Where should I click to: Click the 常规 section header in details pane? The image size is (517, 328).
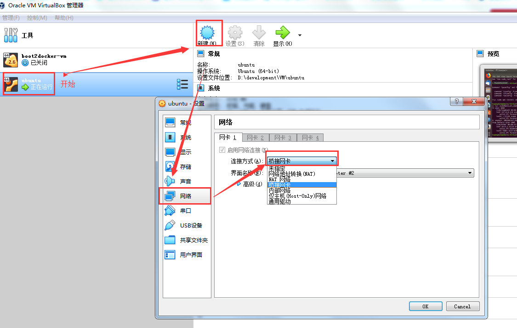point(214,54)
